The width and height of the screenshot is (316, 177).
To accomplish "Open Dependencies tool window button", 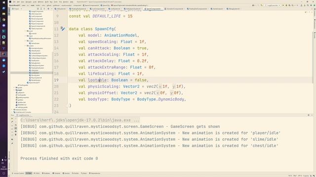I will [x=95, y=173].
